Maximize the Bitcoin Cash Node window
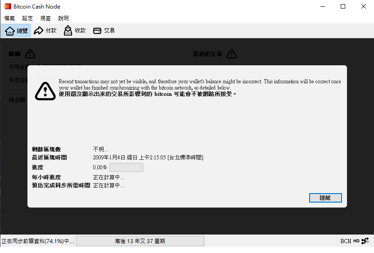This screenshot has height=253, width=374. pyautogui.click(x=343, y=6)
